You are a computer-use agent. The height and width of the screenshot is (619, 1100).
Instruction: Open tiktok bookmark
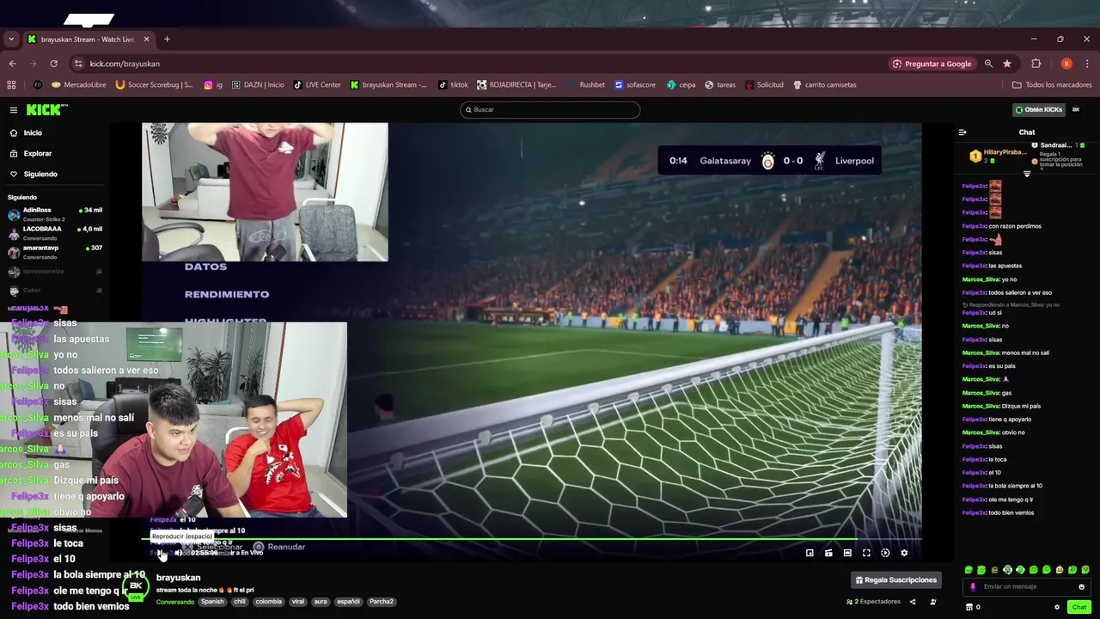453,84
